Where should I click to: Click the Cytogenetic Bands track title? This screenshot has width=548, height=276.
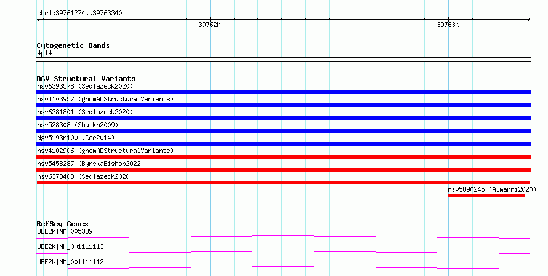click(x=73, y=45)
